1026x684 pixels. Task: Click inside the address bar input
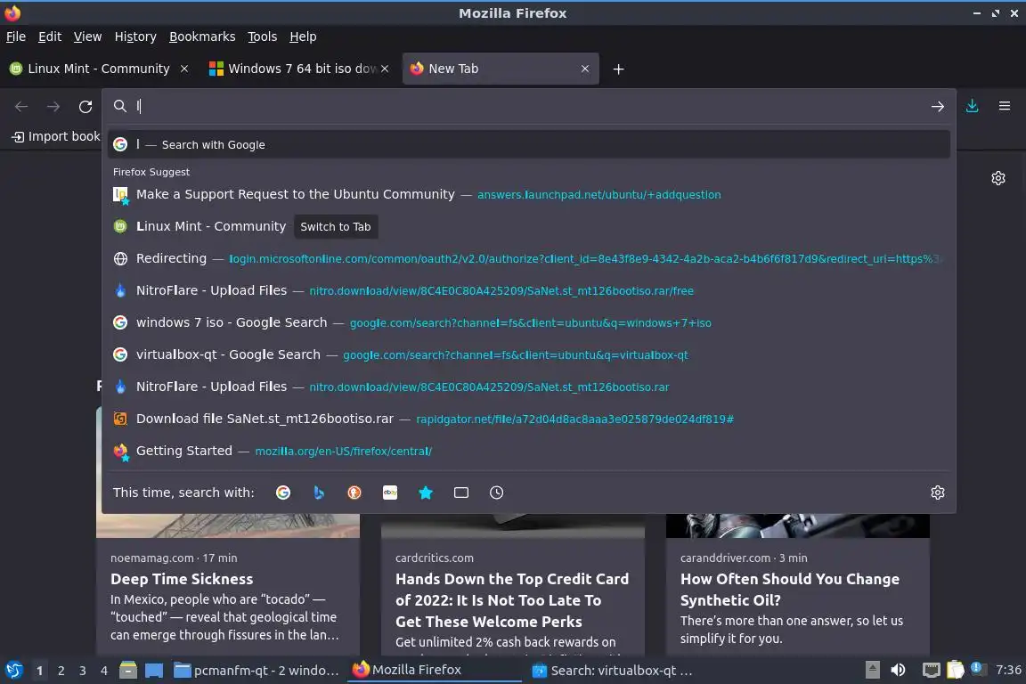pyautogui.click(x=530, y=106)
